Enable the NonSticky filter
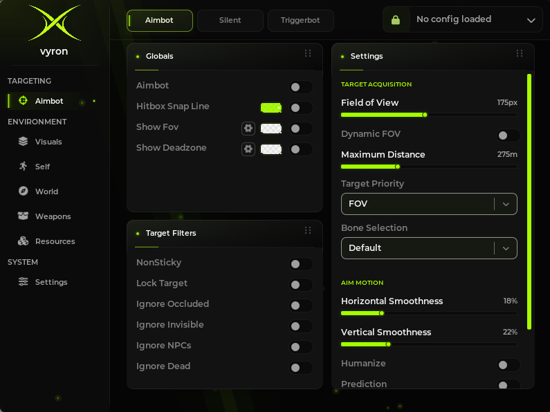Viewport: 550px width, 412px height. coord(301,264)
